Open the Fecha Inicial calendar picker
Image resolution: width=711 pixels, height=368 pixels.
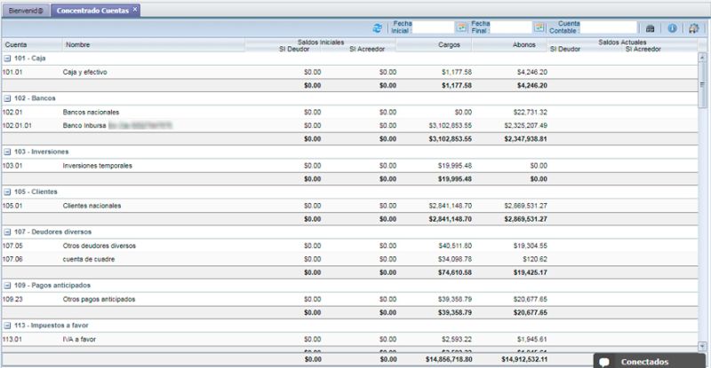[461, 28]
